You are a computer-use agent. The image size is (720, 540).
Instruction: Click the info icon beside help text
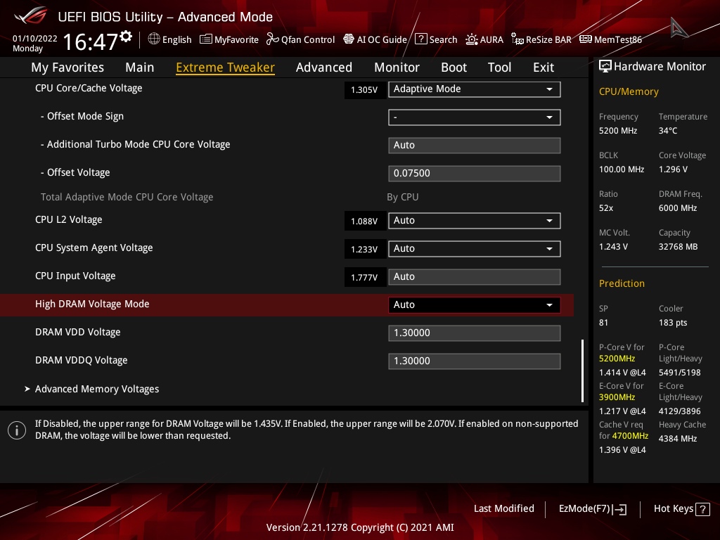[17, 430]
